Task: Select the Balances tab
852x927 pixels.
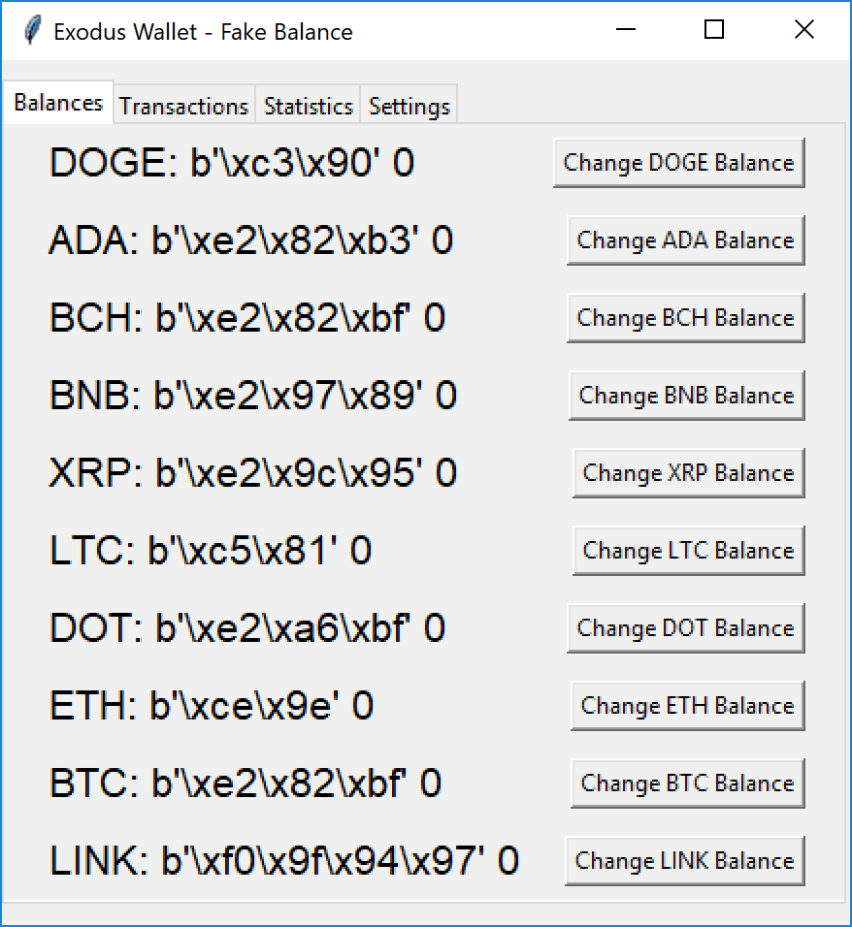Action: pos(58,102)
